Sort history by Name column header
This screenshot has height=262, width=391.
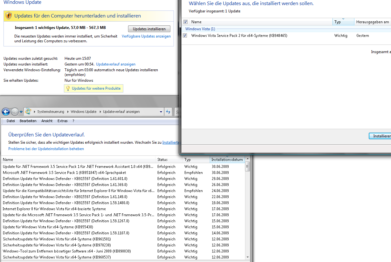(x=79, y=160)
